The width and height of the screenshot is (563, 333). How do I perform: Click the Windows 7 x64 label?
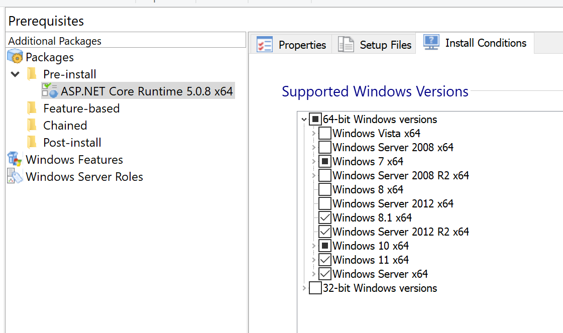click(x=368, y=161)
